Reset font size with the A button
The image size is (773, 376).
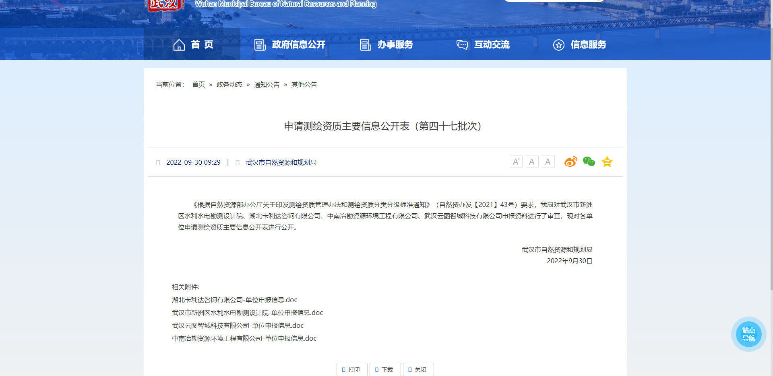[x=548, y=161]
